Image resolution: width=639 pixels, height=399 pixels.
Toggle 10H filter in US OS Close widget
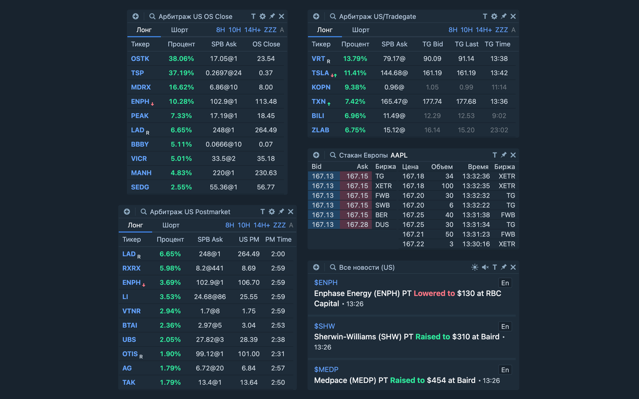pyautogui.click(x=235, y=30)
